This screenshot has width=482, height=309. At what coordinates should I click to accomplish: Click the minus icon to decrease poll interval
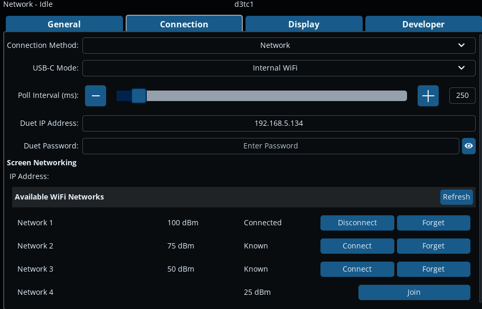[96, 96]
